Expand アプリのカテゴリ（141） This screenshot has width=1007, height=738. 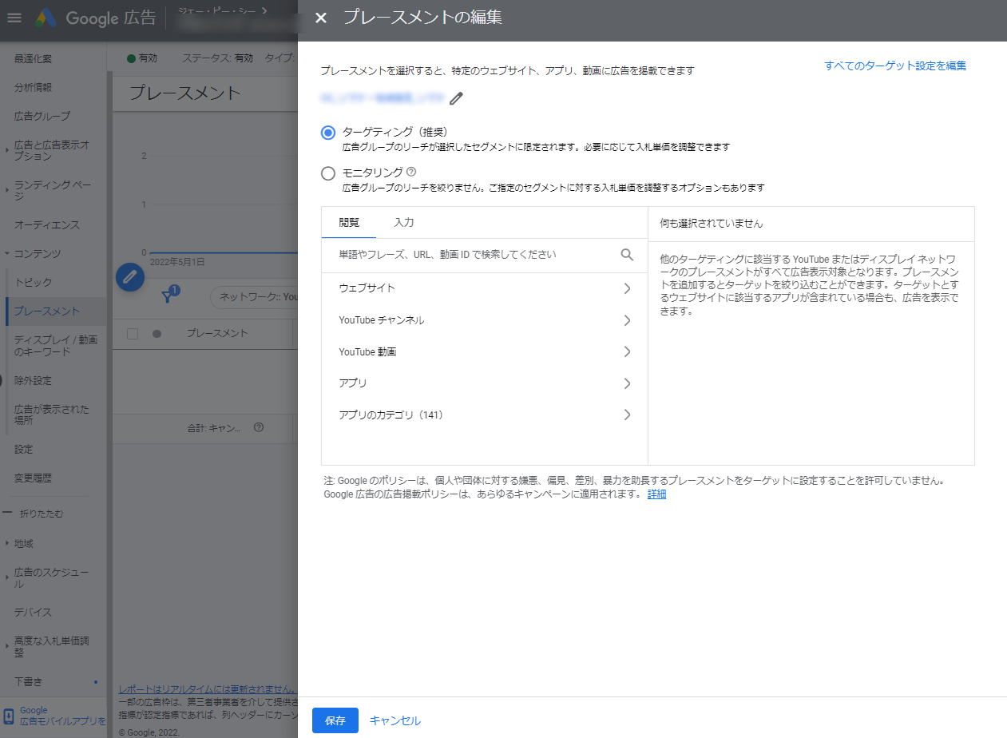485,415
